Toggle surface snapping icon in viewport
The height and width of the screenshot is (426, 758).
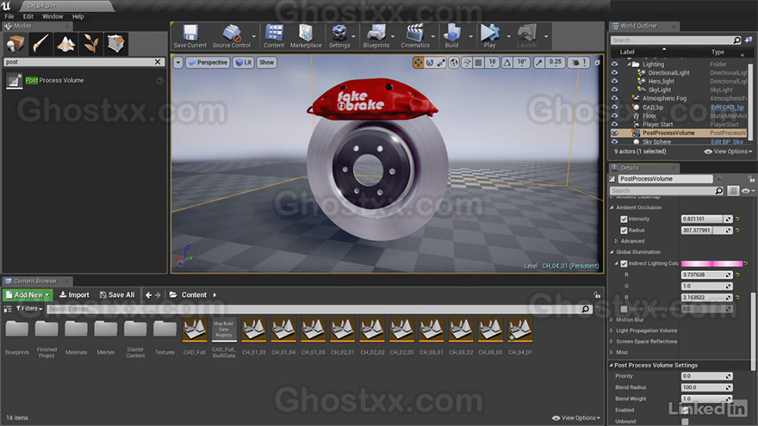pos(467,62)
